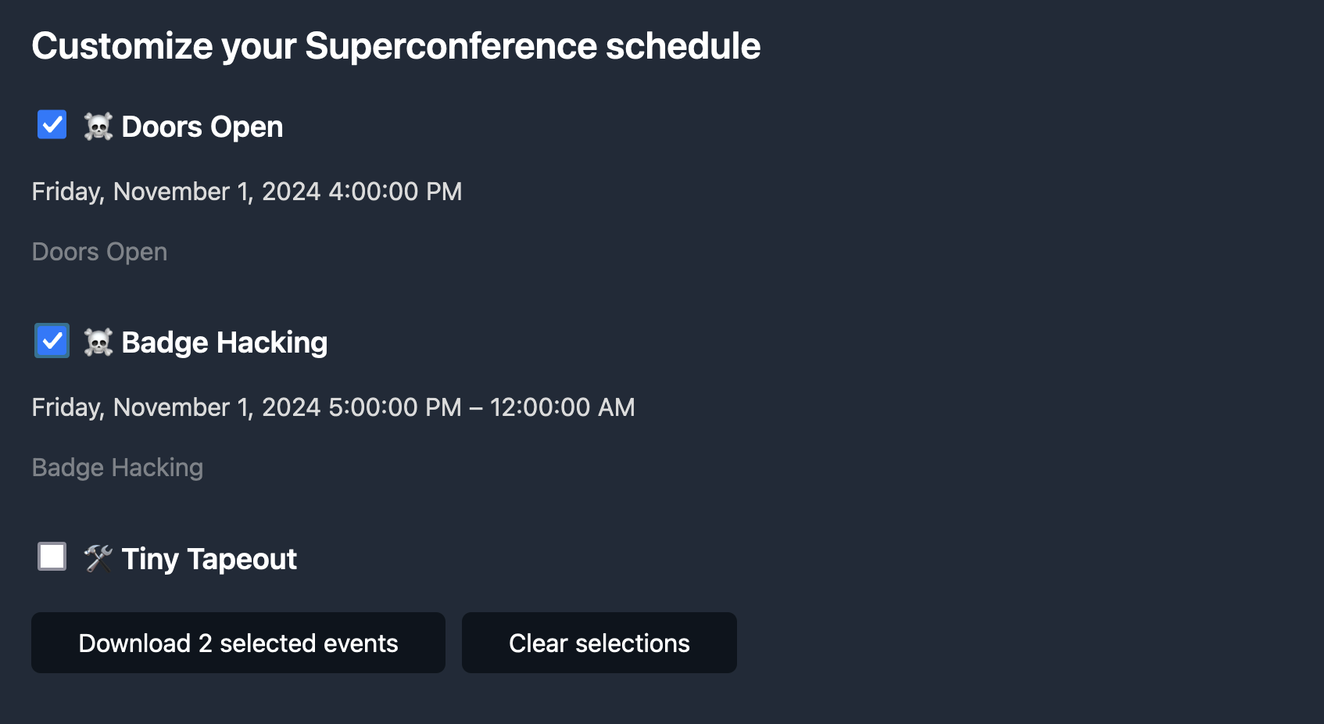Select the Tiny Tapeout event title
This screenshot has height=724, width=1324.
tap(209, 559)
